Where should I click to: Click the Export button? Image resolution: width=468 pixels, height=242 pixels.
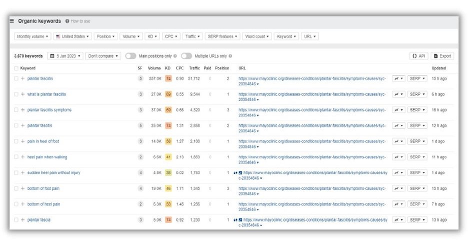click(x=442, y=56)
